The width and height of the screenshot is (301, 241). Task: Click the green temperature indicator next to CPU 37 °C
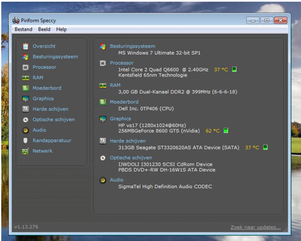(234, 69)
